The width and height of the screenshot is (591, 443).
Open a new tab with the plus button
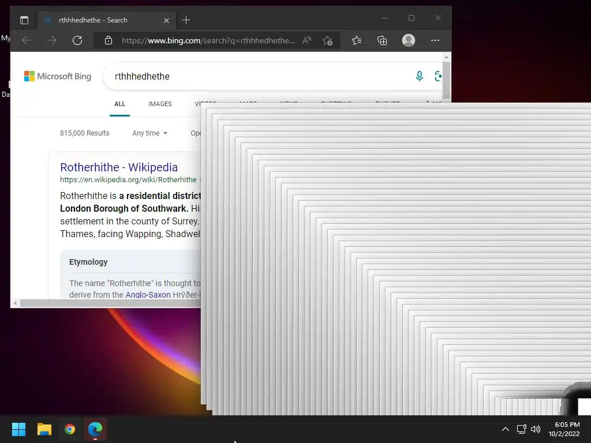(186, 20)
